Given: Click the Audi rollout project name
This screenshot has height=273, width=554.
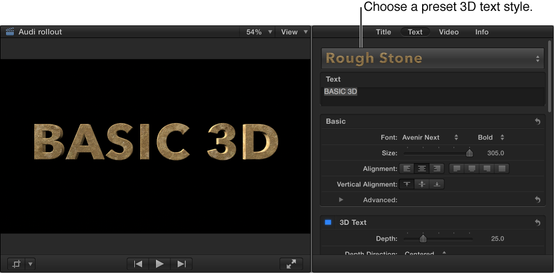Looking at the screenshot, I should click(40, 32).
